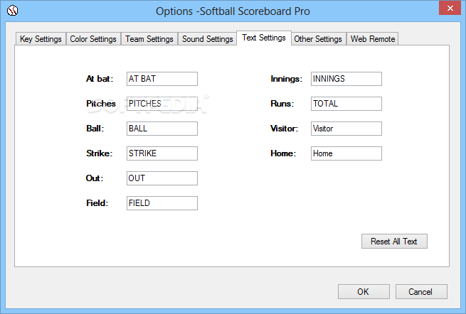Image resolution: width=466 pixels, height=314 pixels.
Task: Switch to the Web Remote tab
Action: (373, 39)
